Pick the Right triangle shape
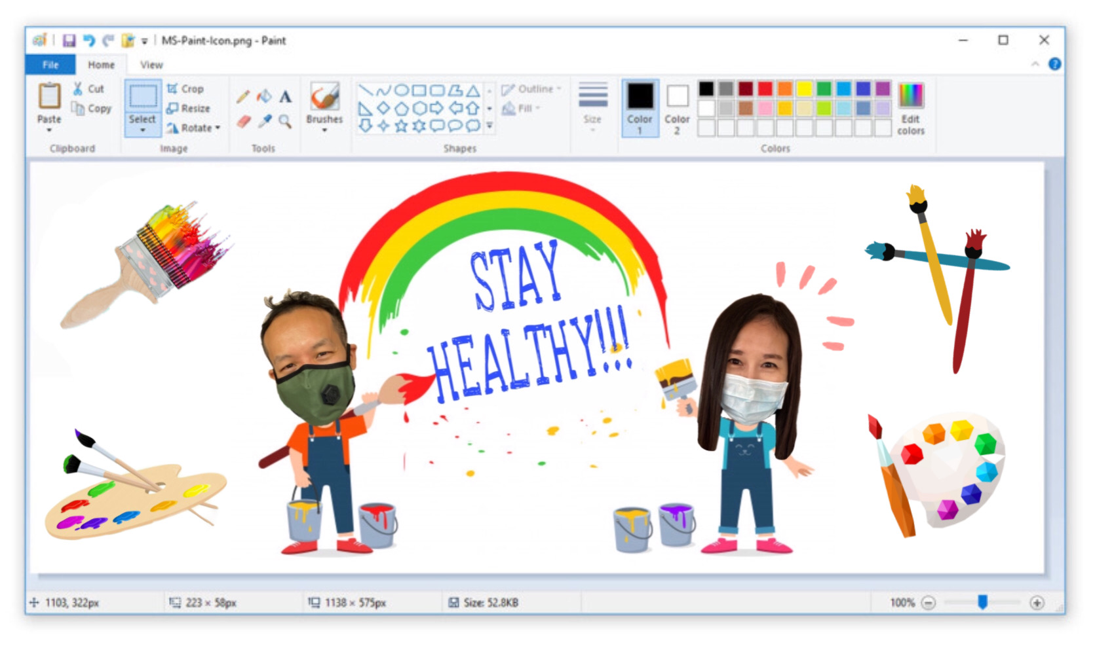1093x648 pixels. pos(366,108)
